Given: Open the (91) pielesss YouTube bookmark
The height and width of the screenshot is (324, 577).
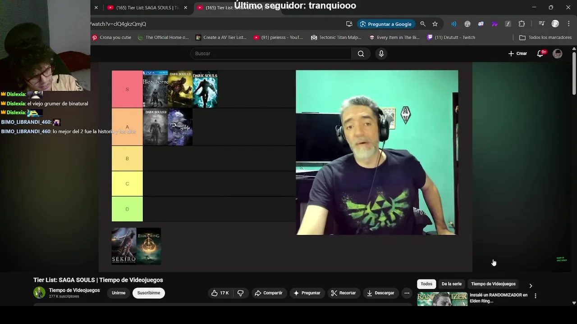Looking at the screenshot, I should point(279,37).
